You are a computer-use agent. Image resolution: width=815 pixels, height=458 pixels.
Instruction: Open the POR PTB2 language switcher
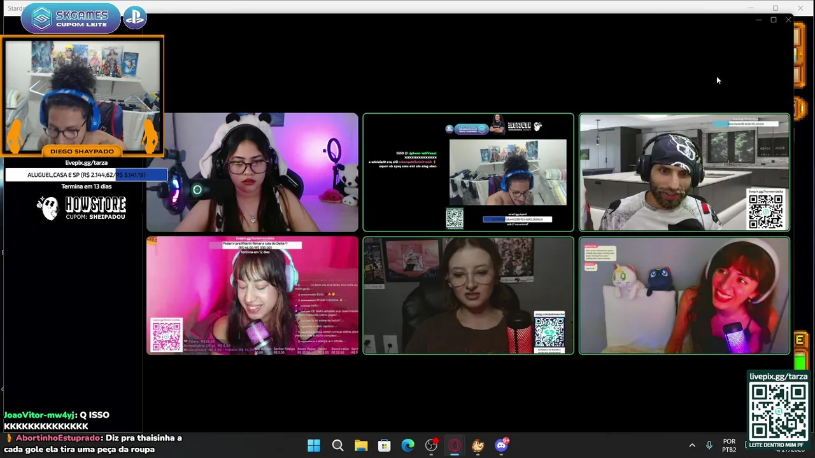pyautogui.click(x=729, y=445)
